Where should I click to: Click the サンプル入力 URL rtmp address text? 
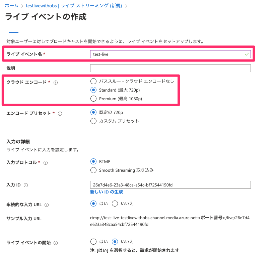[170, 221]
